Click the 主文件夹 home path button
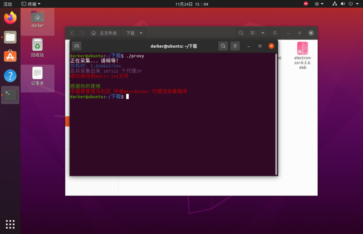The height and width of the screenshot is (234, 363). click(104, 33)
